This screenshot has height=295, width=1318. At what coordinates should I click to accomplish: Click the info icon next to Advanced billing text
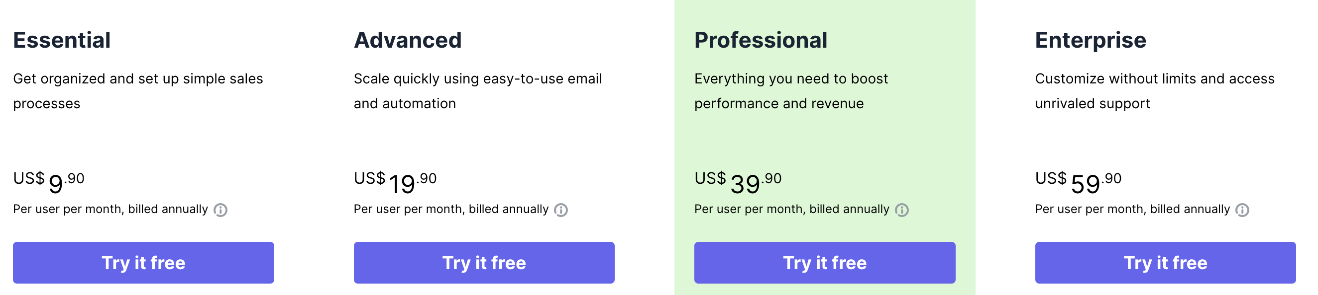tap(561, 209)
